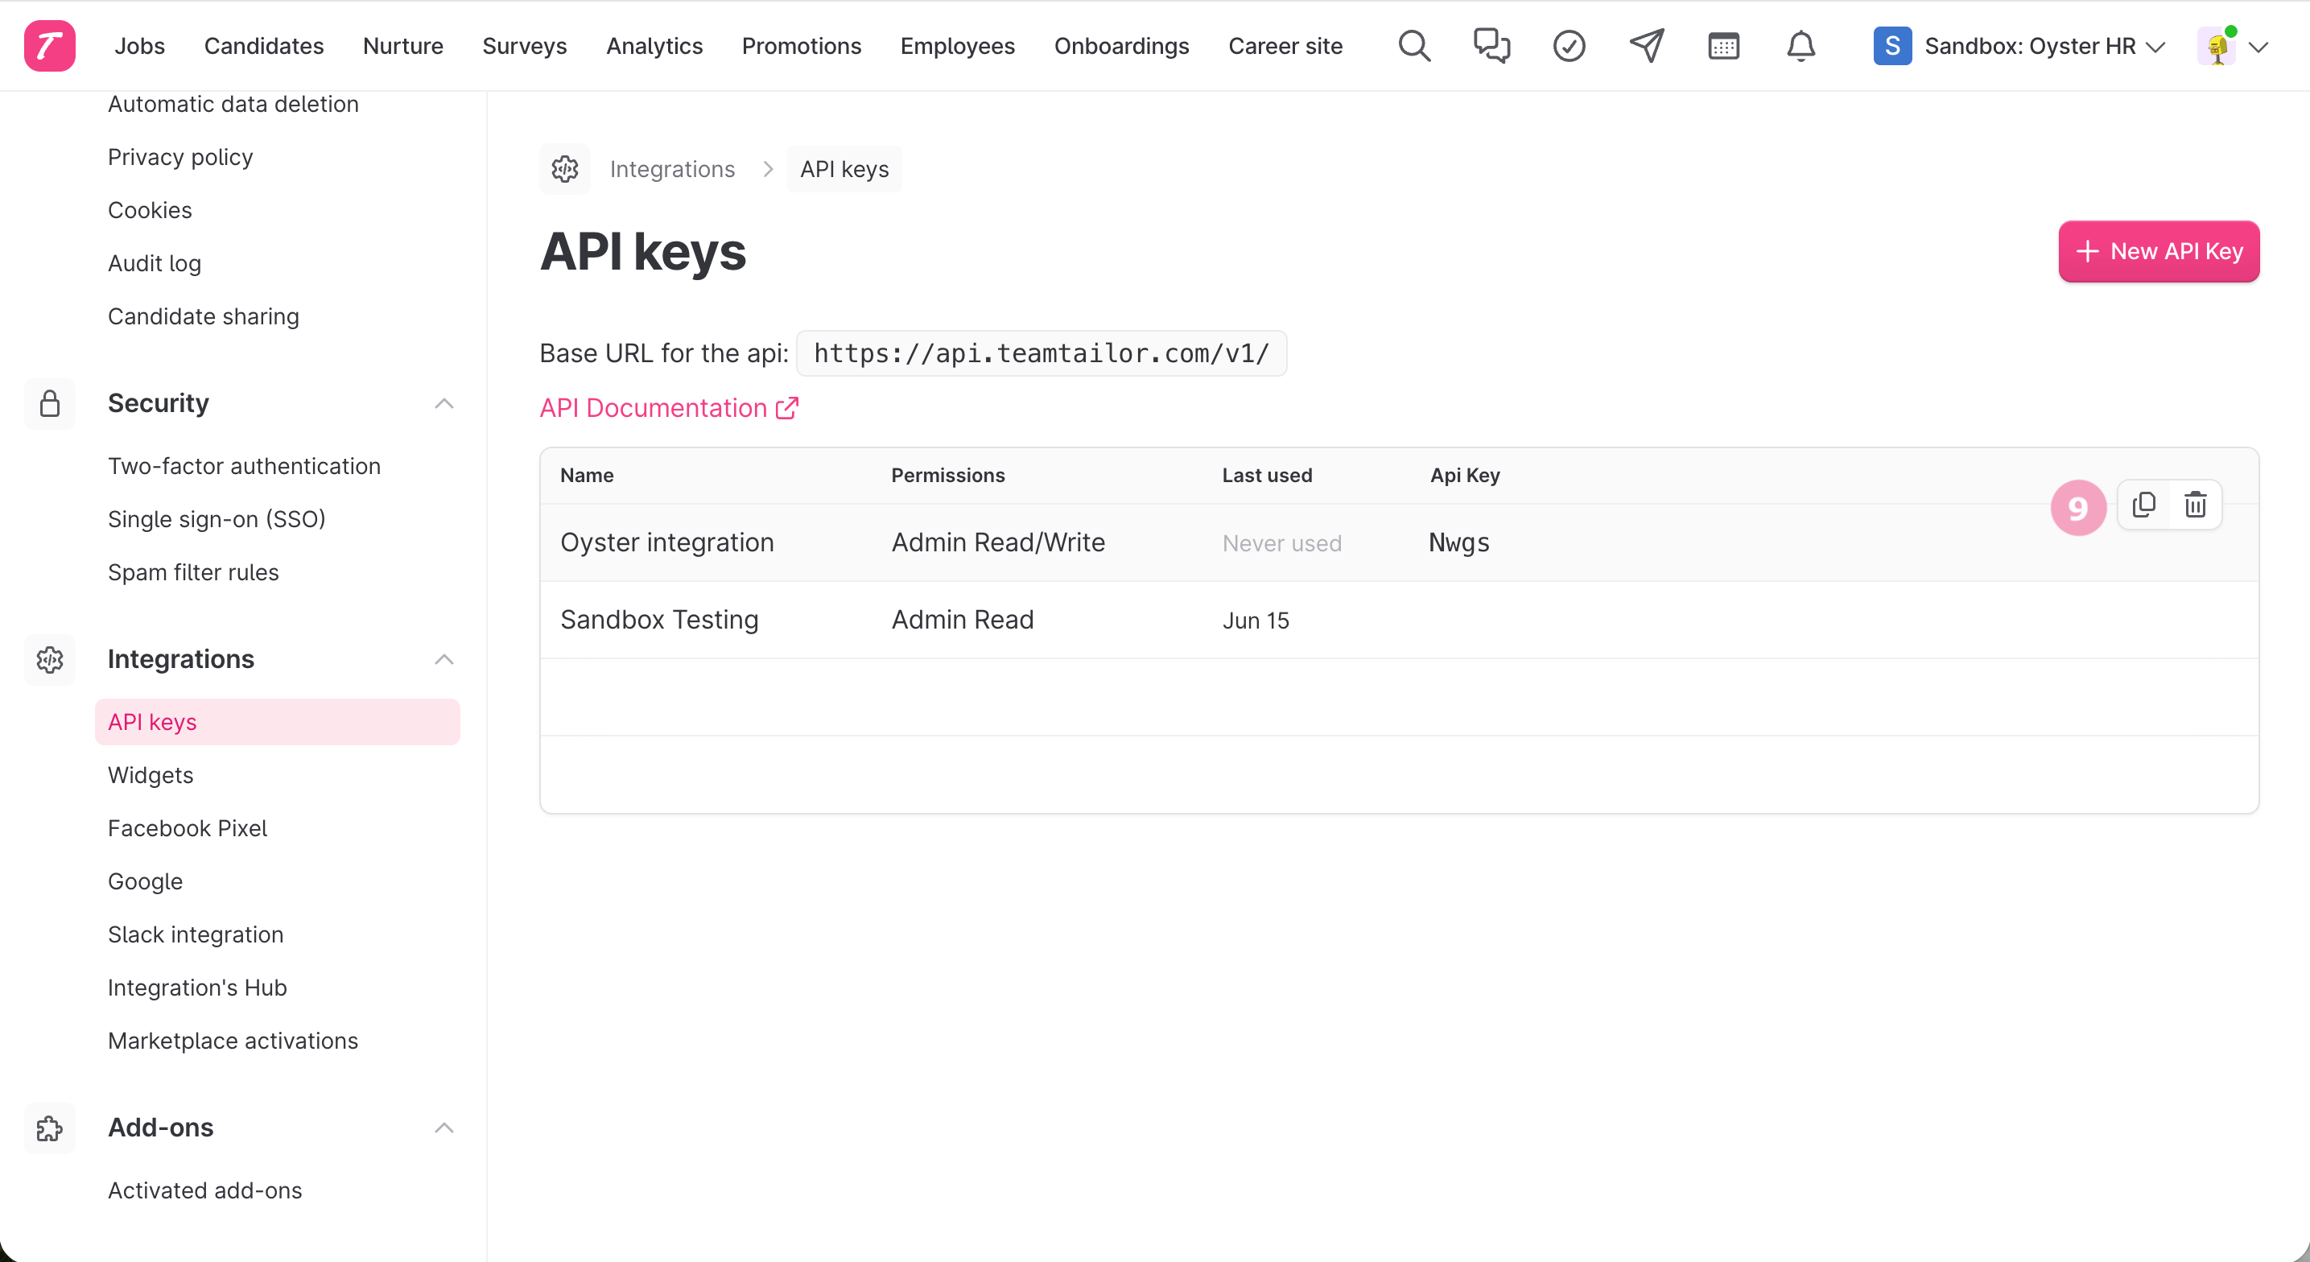Click the Add-ons section heading
The height and width of the screenshot is (1262, 2310).
pos(160,1128)
